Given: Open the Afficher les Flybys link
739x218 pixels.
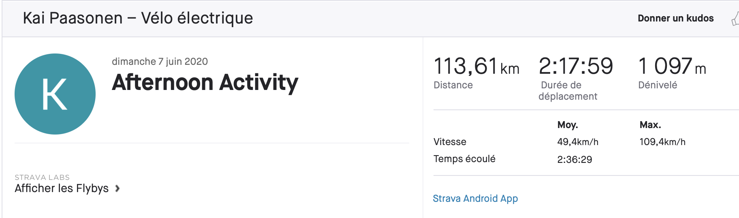Looking at the screenshot, I should 62,188.
